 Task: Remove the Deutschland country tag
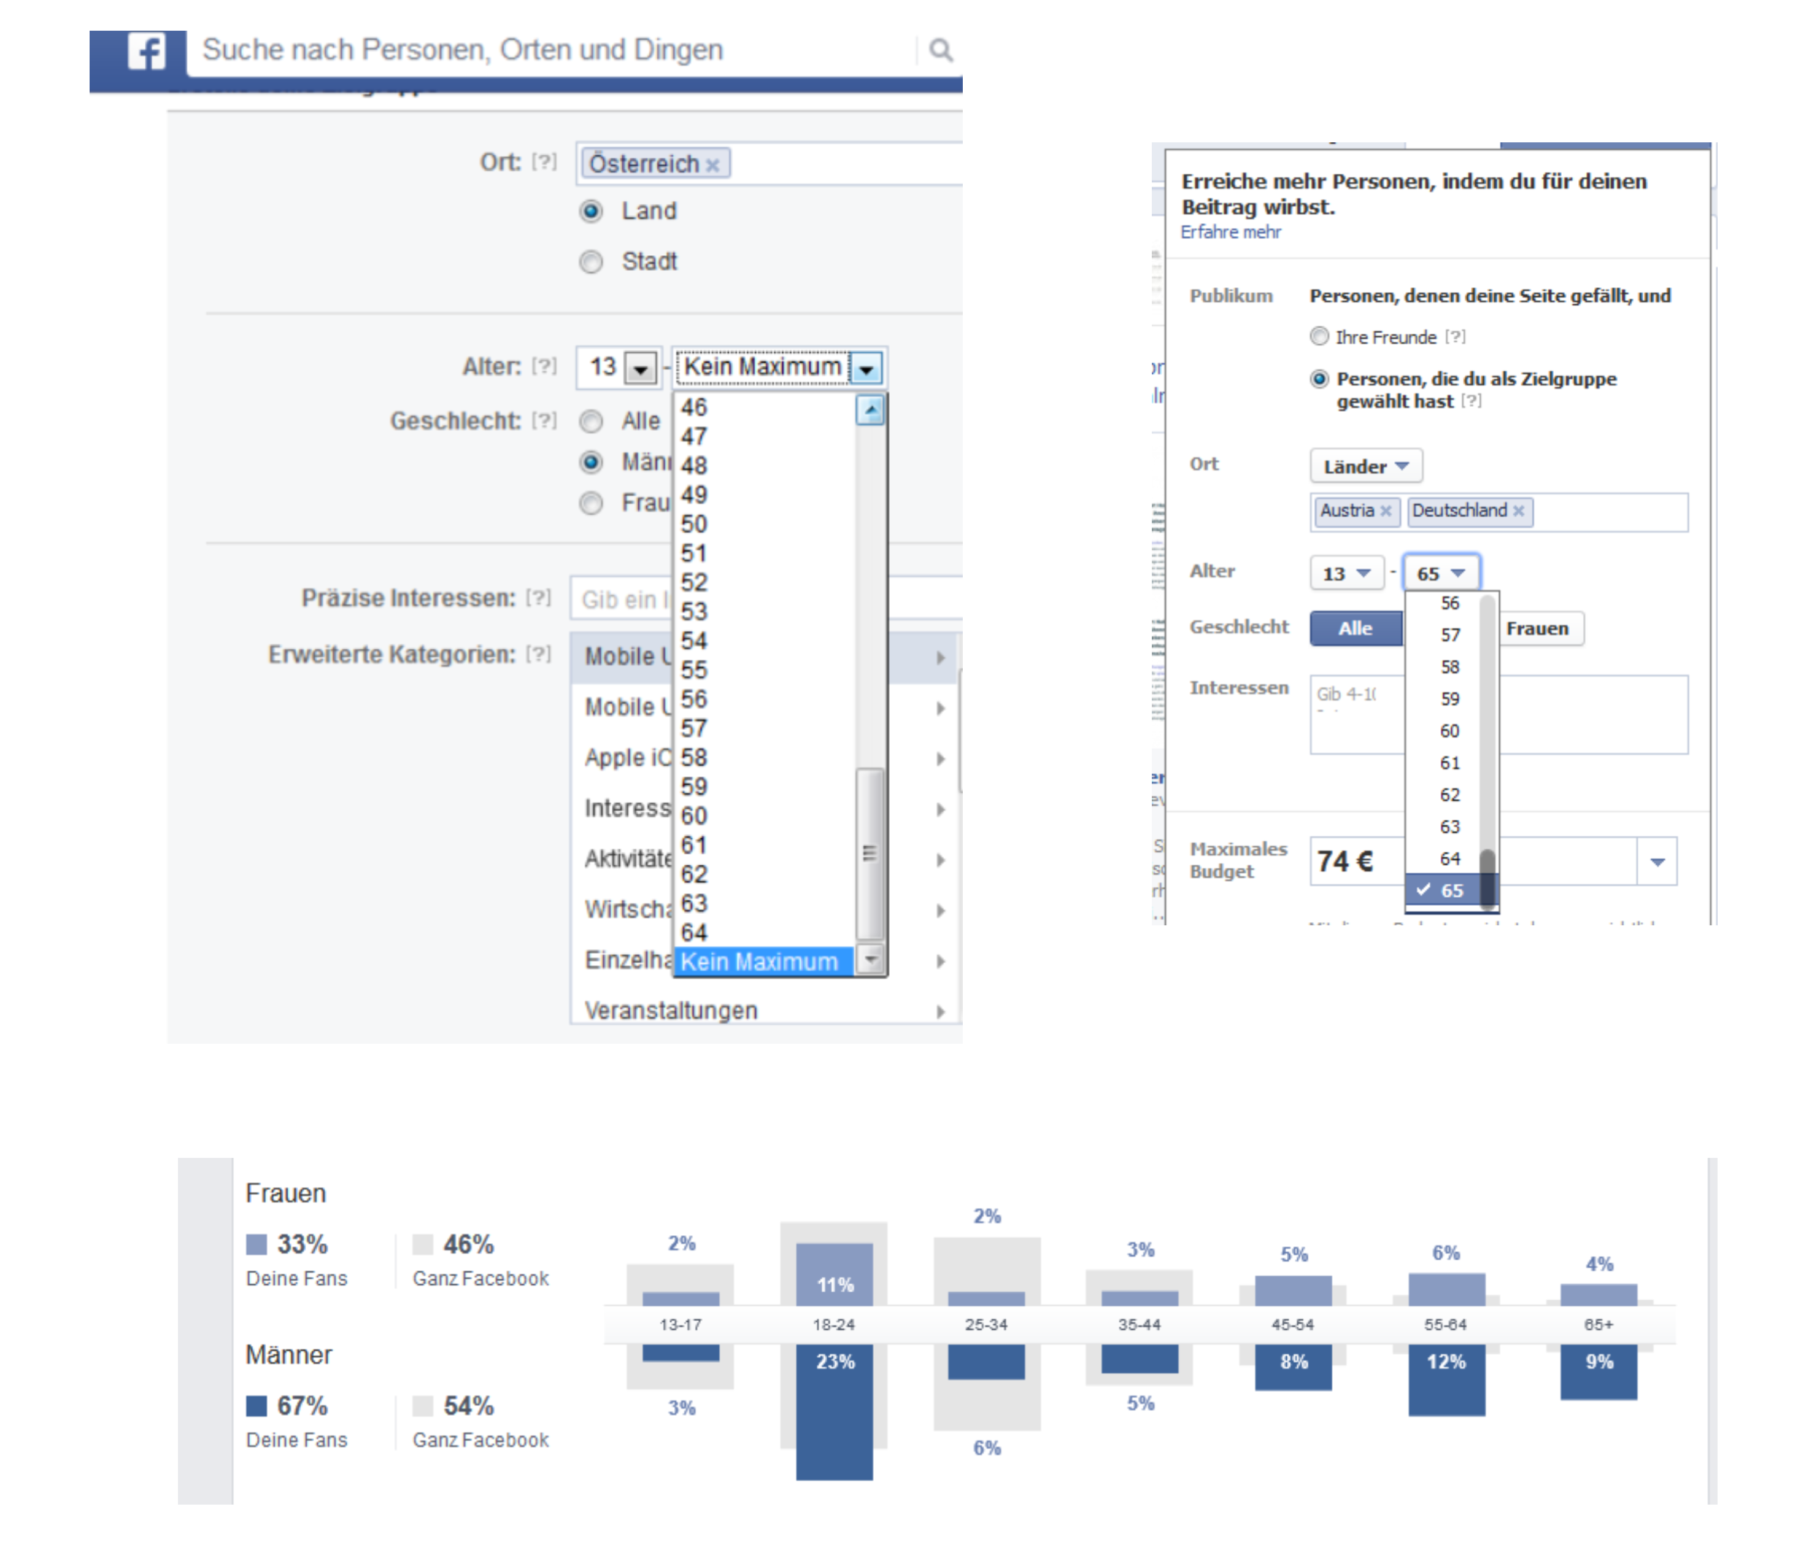1518,512
